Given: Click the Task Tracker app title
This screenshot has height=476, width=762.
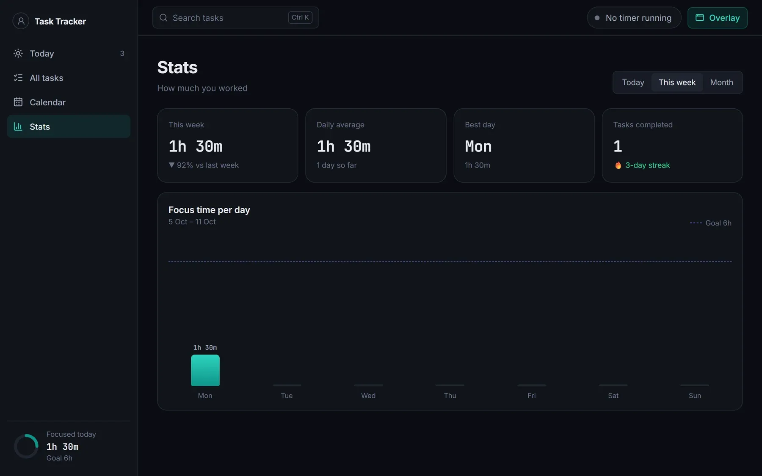Looking at the screenshot, I should pos(60,21).
